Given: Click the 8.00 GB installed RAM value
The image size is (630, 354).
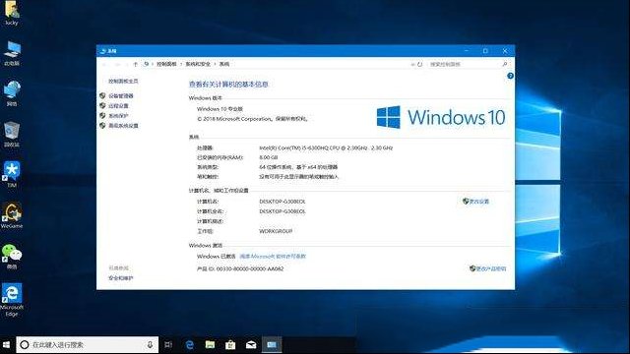Looking at the screenshot, I should [x=269, y=157].
